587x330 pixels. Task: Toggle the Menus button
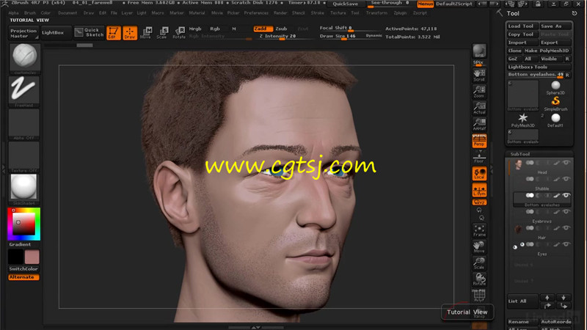pos(426,4)
